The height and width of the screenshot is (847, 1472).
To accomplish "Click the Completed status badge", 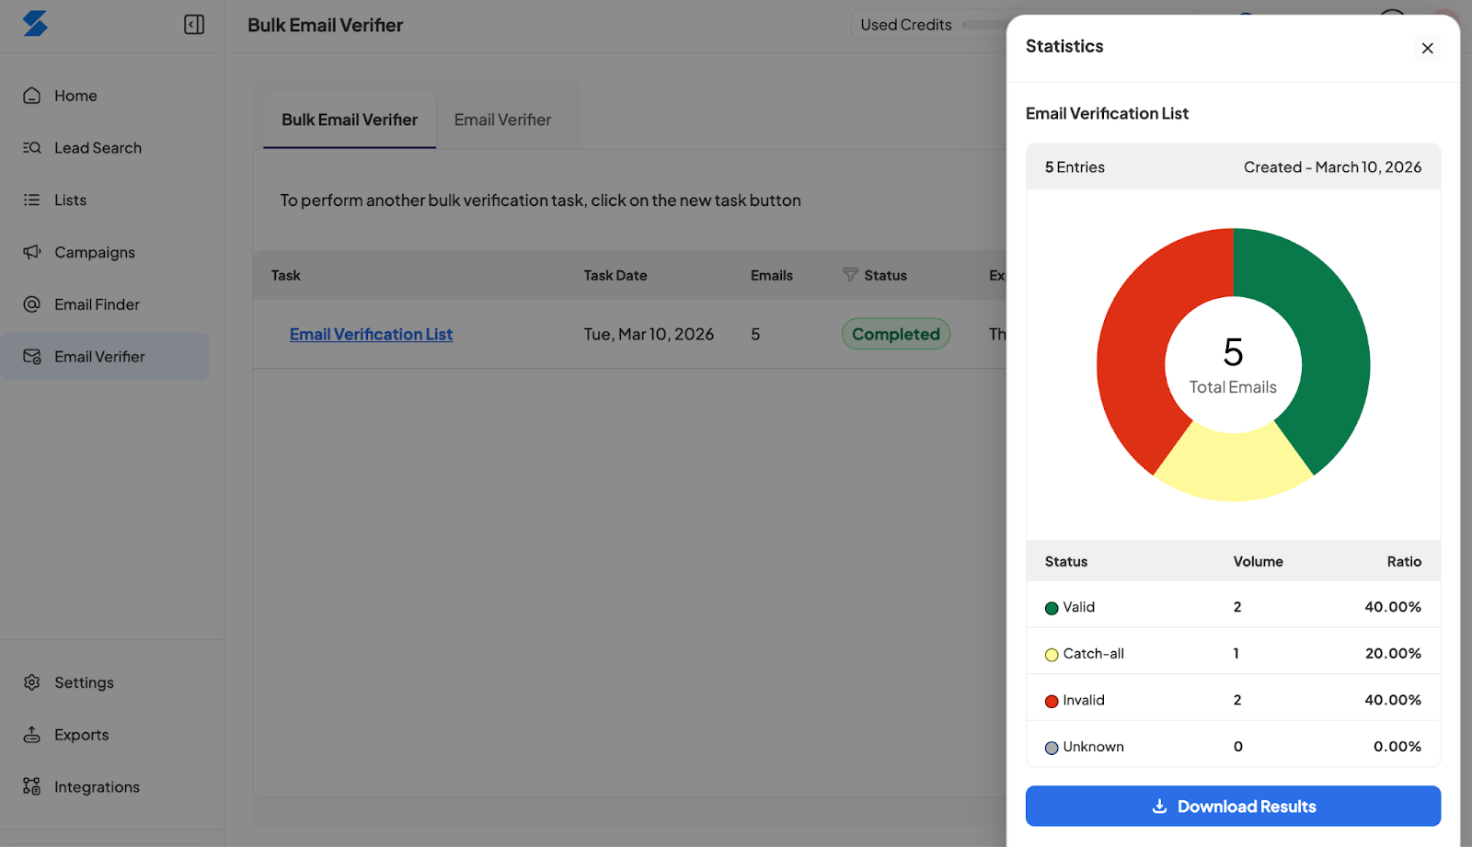I will pos(895,335).
